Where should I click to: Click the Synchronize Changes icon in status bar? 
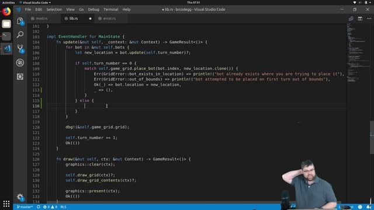39,207
